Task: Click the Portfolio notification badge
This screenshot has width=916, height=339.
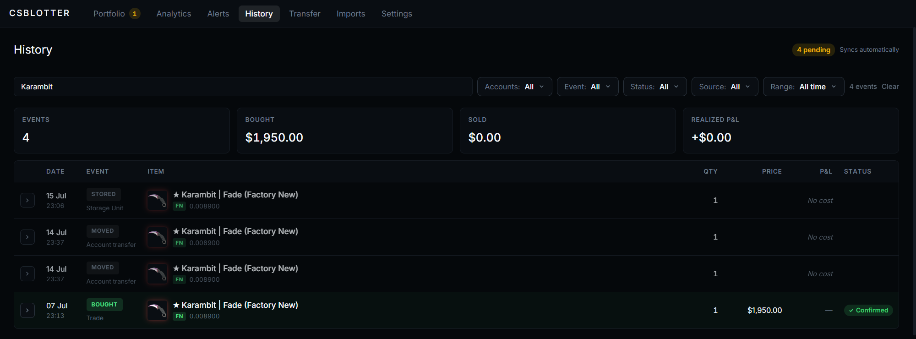Action: pos(135,14)
